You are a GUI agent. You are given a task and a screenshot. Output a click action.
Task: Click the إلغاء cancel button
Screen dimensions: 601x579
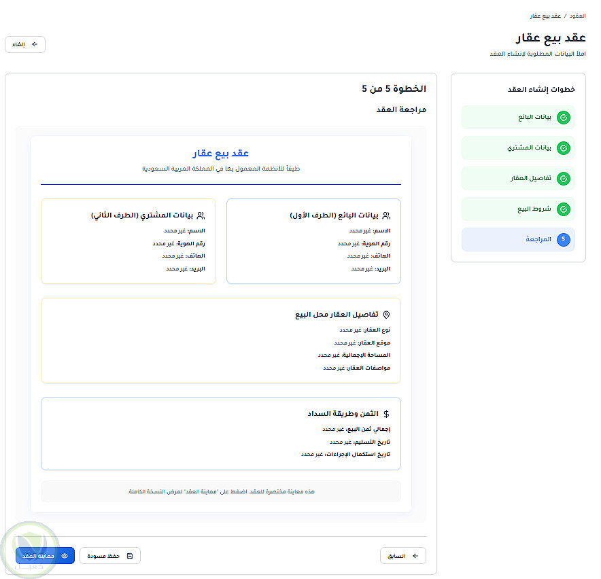[25, 44]
